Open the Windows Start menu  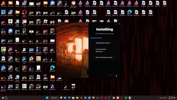tap(47, 98)
